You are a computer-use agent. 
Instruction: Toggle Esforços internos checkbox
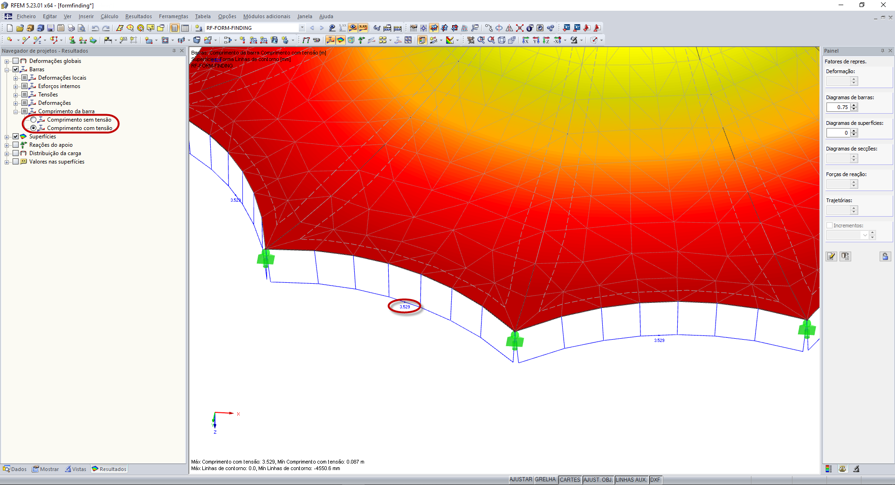pyautogui.click(x=24, y=86)
